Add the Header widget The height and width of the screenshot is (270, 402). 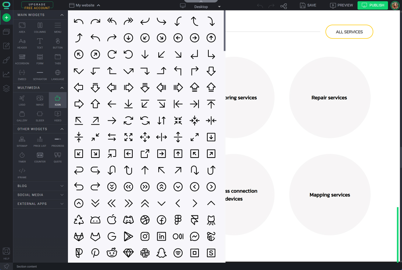tap(22, 43)
